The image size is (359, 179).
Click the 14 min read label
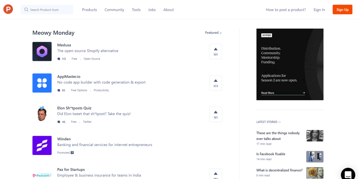coord(264,159)
